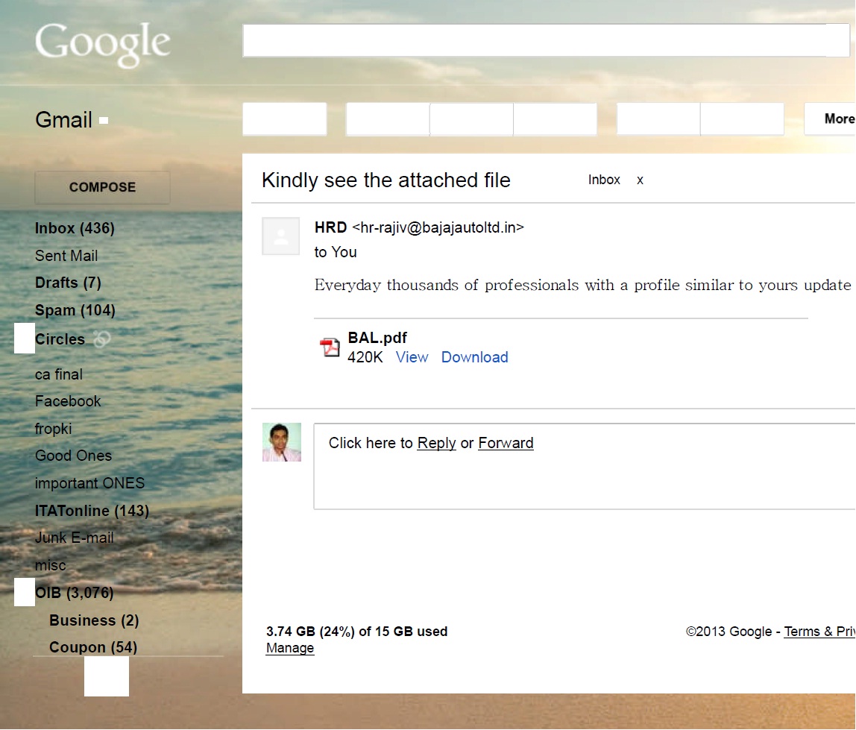This screenshot has height=730, width=856.
Task: Open the misc label
Action: click(50, 565)
